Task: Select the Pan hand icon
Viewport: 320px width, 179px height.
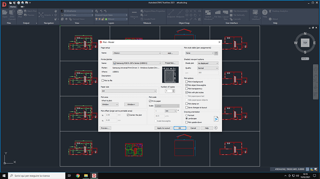Action: pyautogui.click(x=56, y=11)
